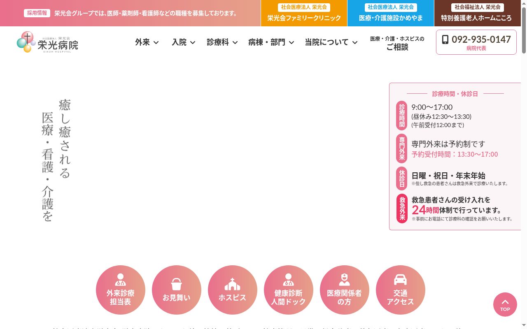The height and width of the screenshot is (329, 527).
Task: Click the 診療時間 pink label
Action: pos(402,116)
